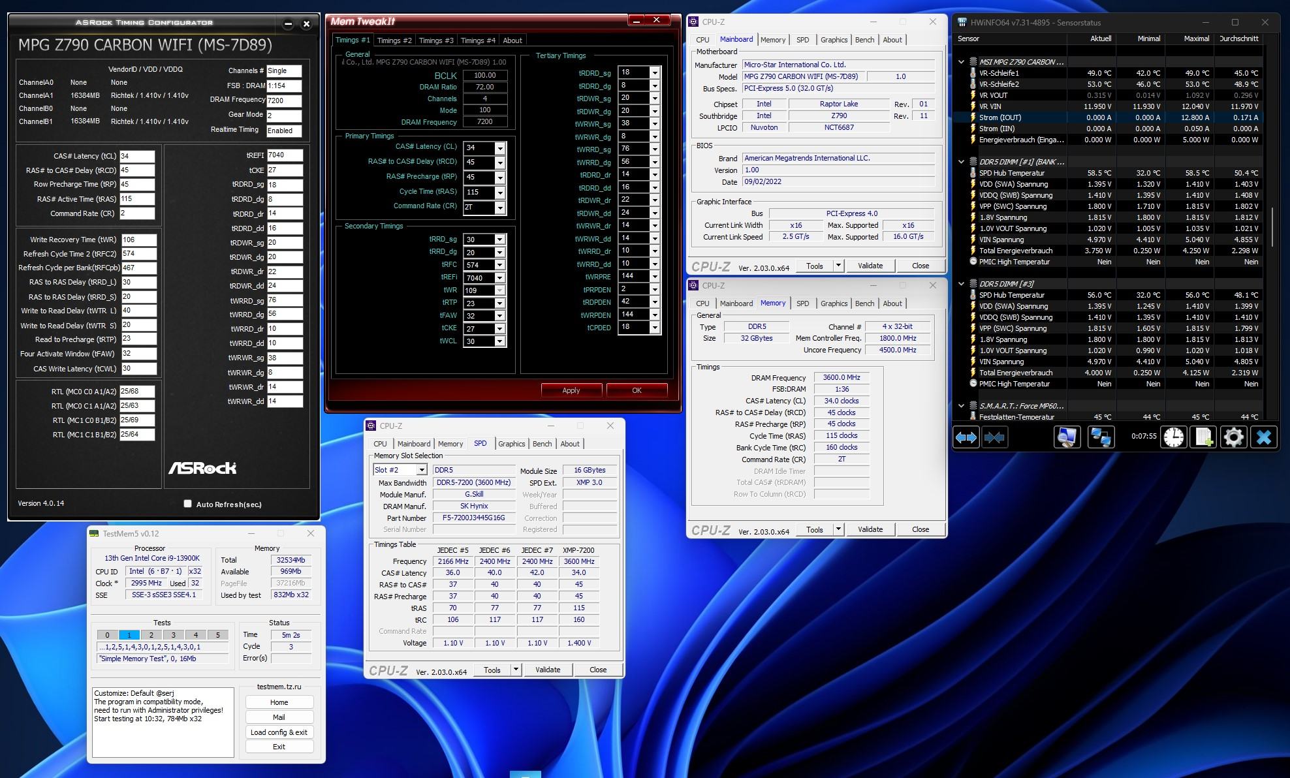Click Apply button in Mem TweakIt

click(571, 390)
